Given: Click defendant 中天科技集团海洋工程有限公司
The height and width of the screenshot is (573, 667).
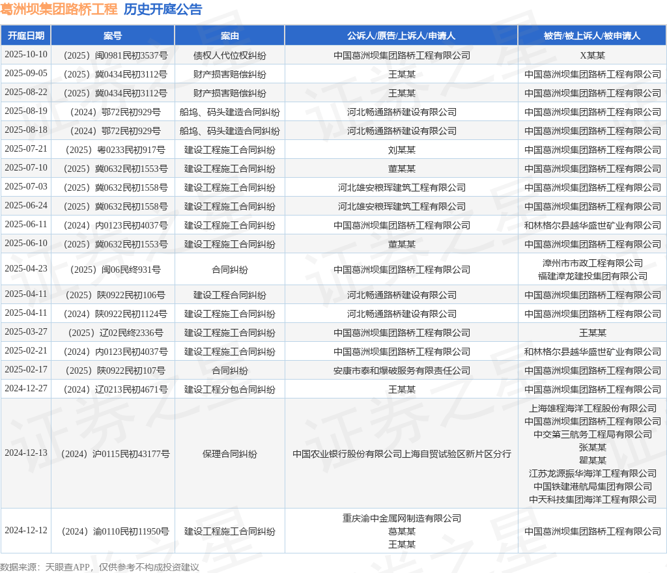Looking at the screenshot, I should tap(592, 499).
